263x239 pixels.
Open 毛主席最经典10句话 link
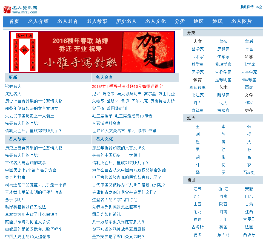pyautogui.click(x=133, y=116)
